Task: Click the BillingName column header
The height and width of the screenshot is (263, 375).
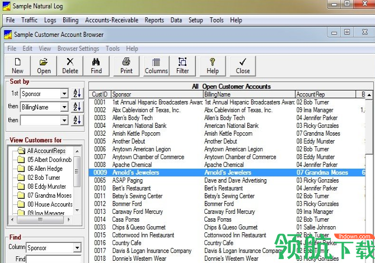Action: click(x=249, y=94)
